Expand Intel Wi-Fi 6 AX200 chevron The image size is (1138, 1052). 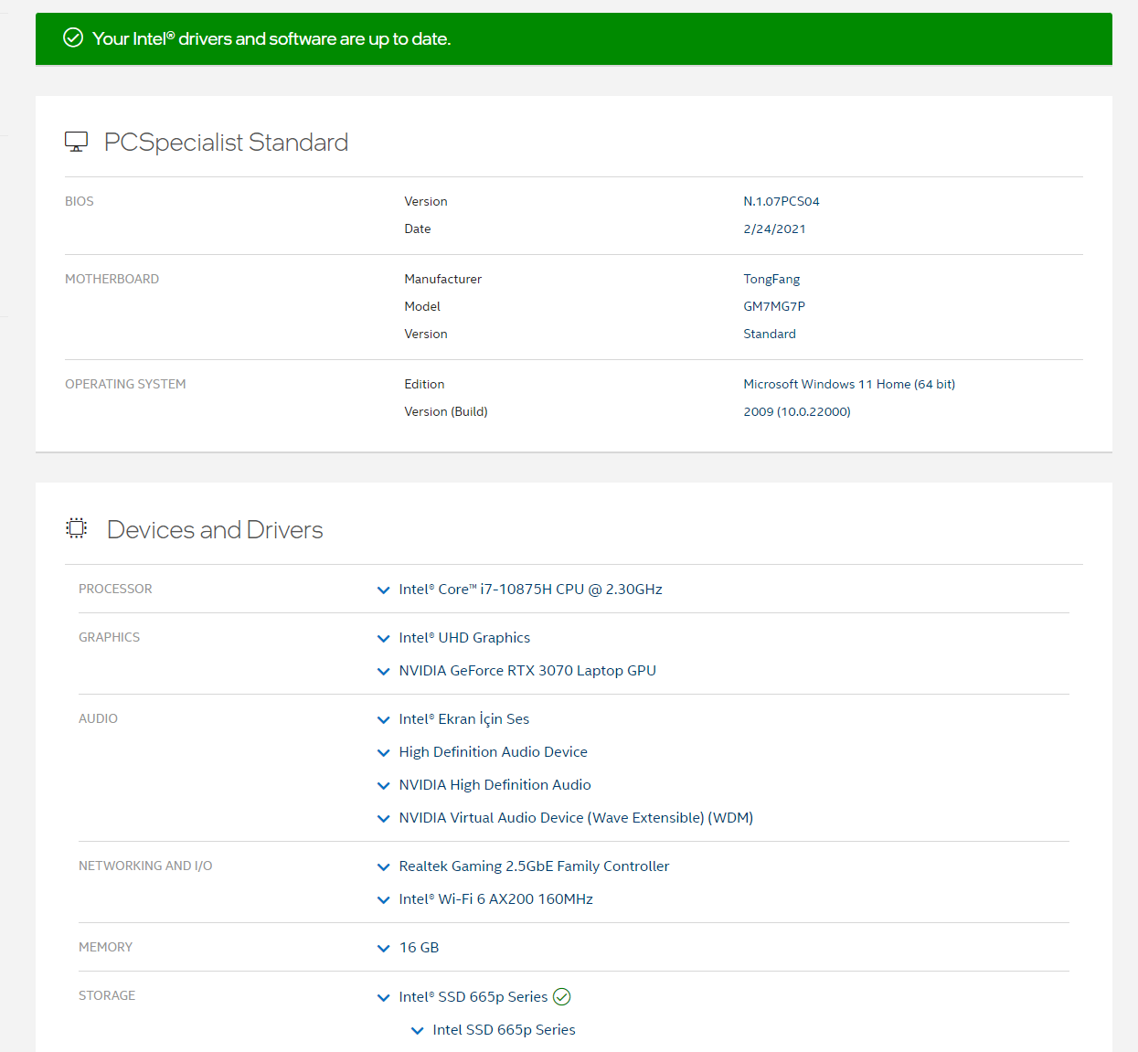[x=384, y=900]
